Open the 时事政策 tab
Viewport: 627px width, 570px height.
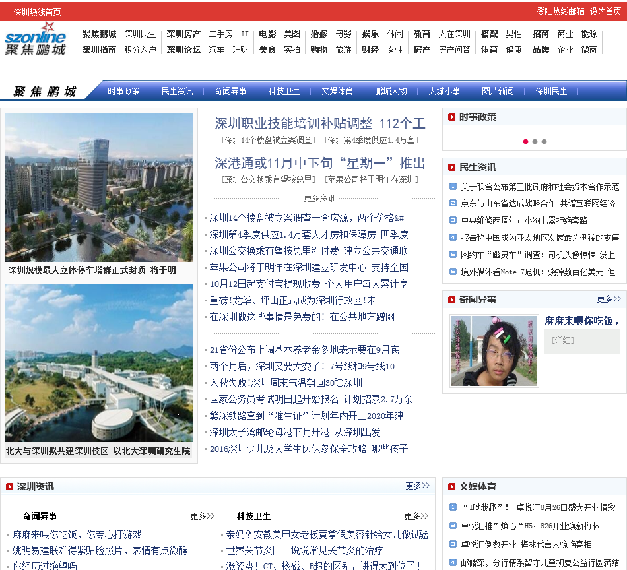(x=123, y=91)
